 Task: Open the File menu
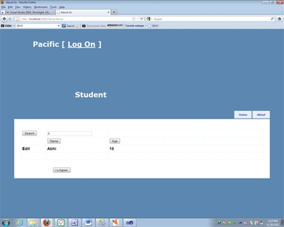(3, 7)
